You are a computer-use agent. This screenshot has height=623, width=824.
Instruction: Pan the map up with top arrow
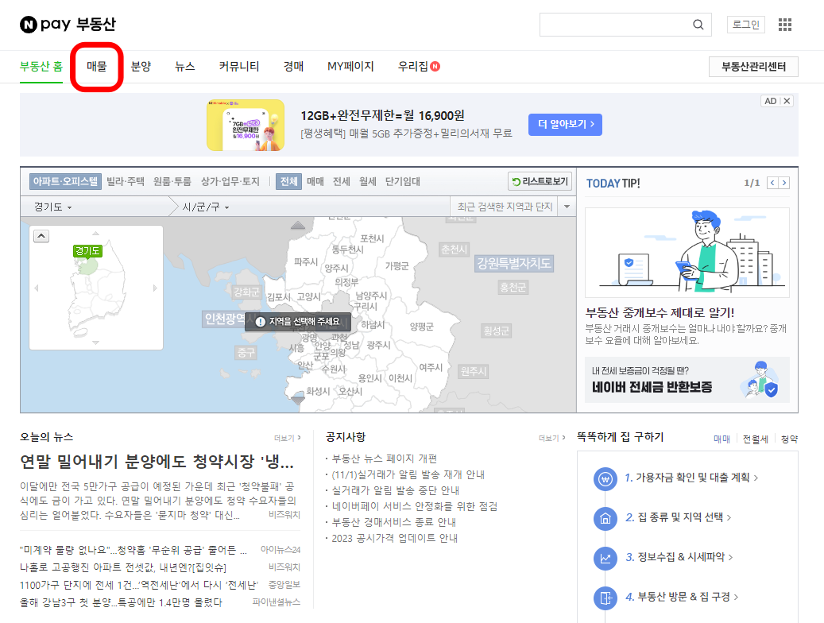click(x=298, y=226)
